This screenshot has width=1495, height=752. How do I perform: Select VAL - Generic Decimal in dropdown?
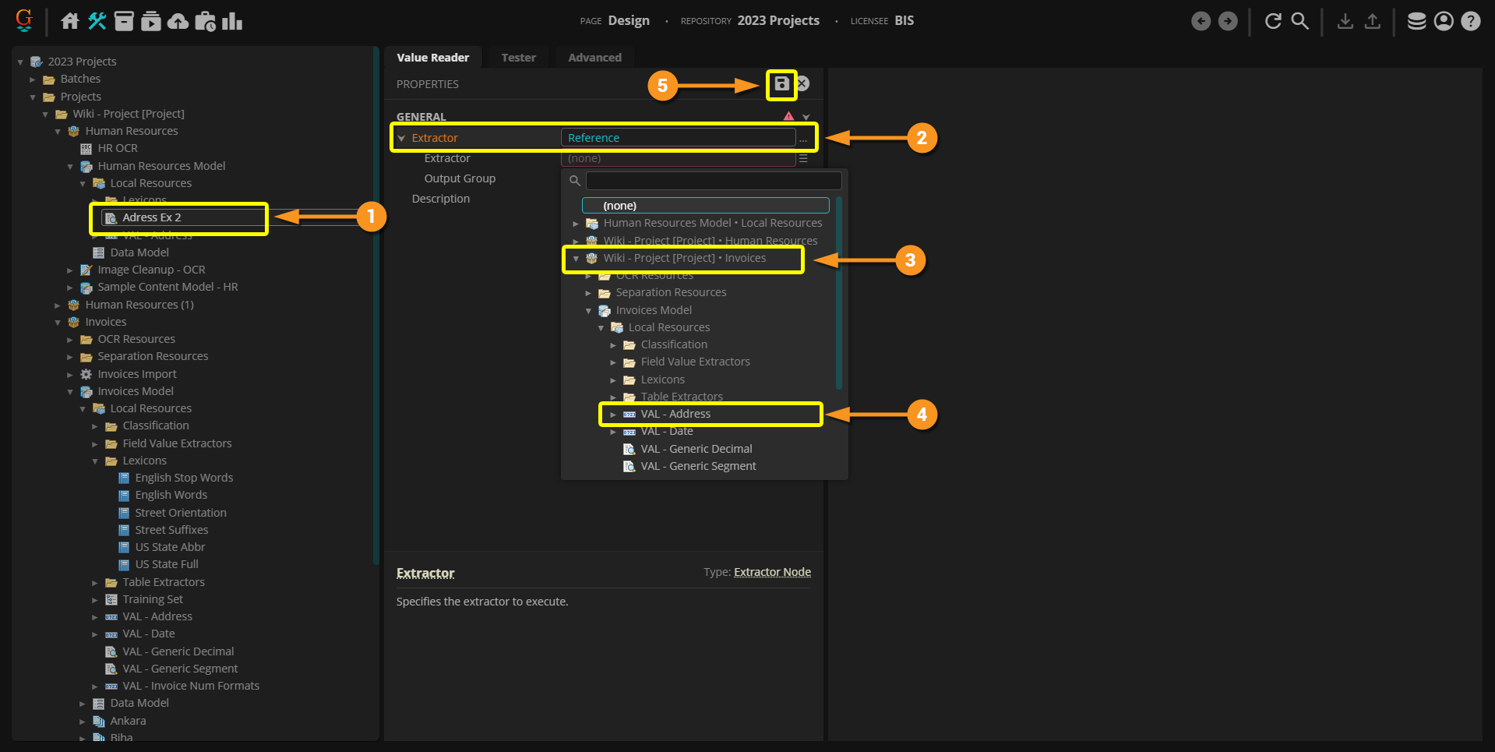tap(696, 449)
